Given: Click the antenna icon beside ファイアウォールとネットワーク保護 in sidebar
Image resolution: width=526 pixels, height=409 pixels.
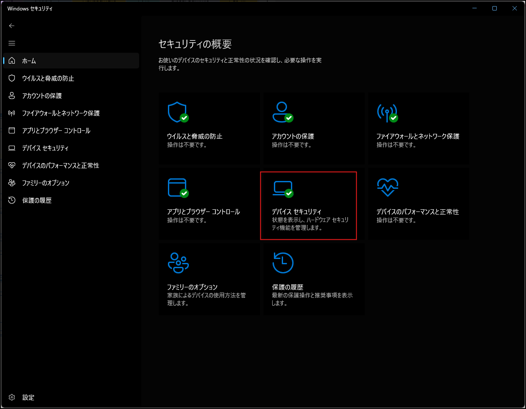Looking at the screenshot, I should coord(12,113).
